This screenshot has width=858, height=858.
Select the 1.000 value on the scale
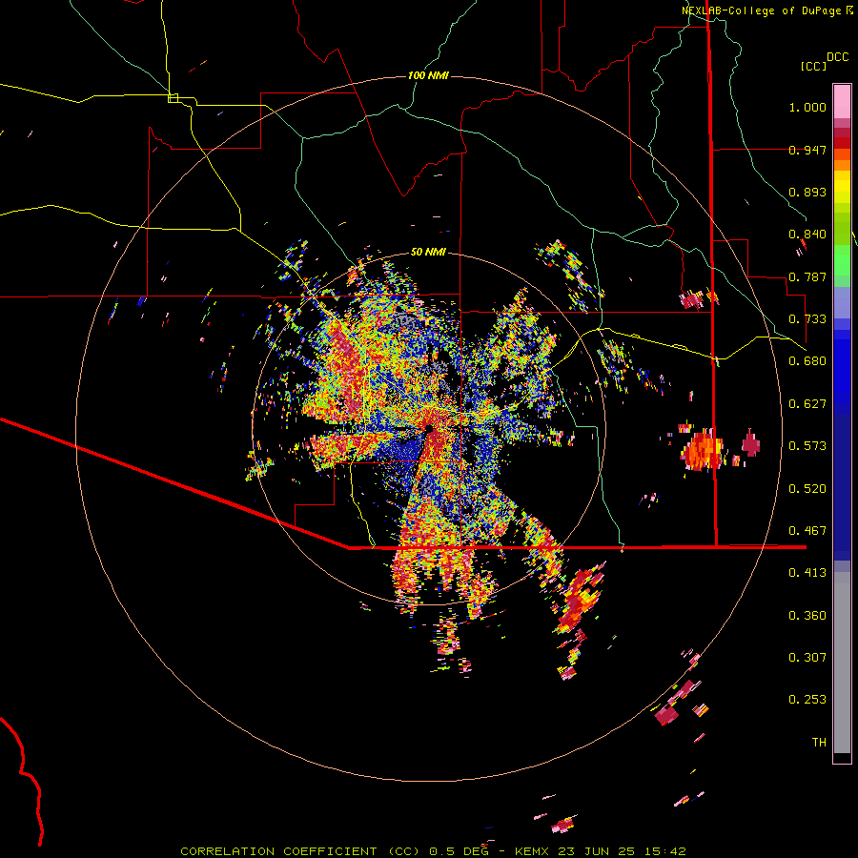click(807, 107)
